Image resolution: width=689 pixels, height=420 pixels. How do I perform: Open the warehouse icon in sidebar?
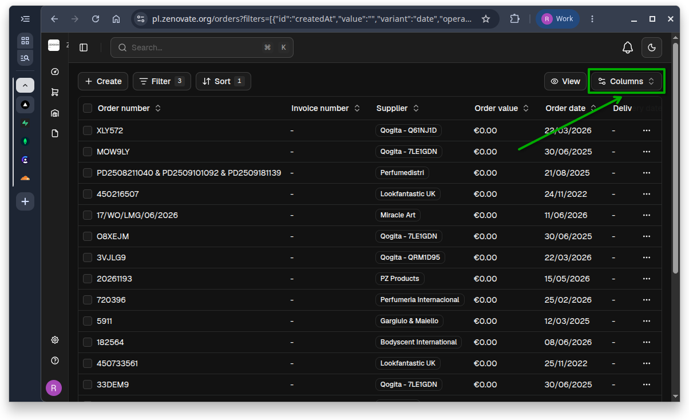(55, 113)
